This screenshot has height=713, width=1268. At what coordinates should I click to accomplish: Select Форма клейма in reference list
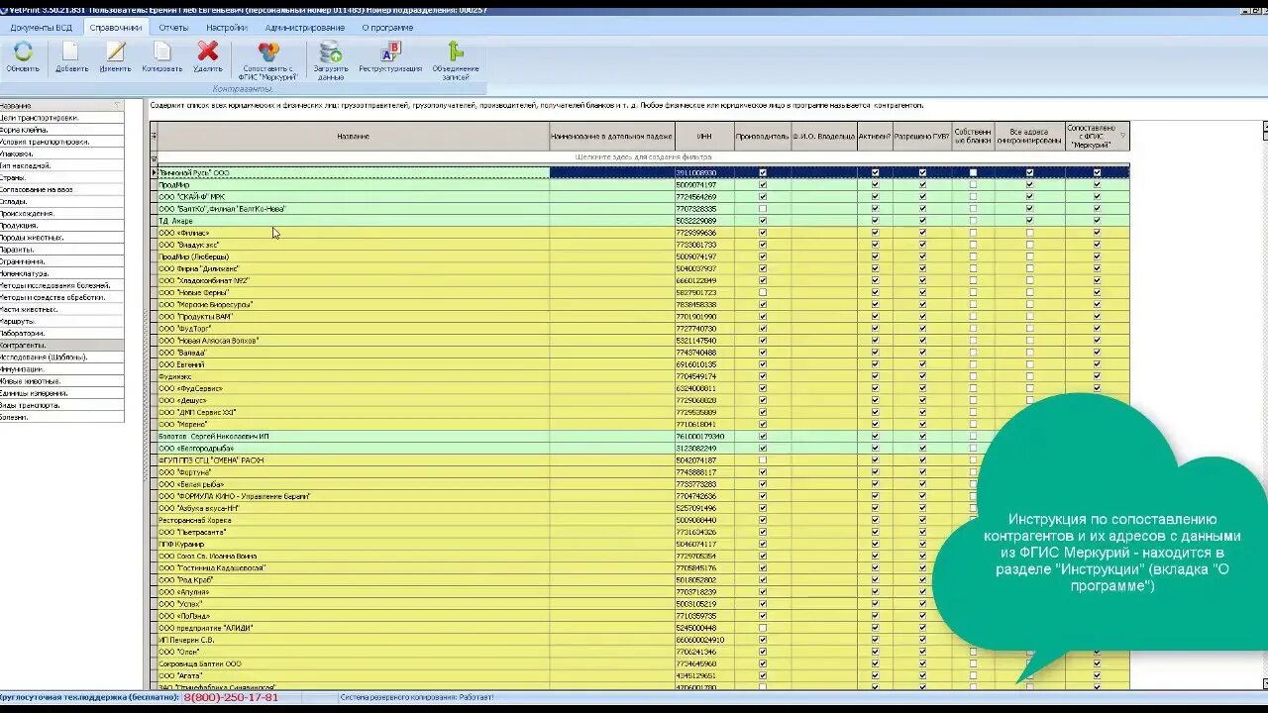point(61,129)
